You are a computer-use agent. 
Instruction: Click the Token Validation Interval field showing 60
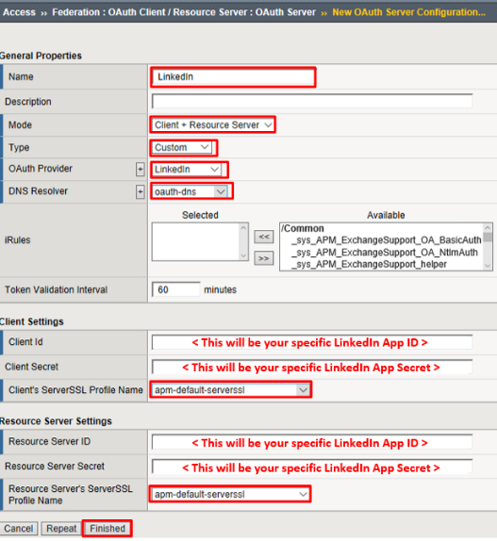pyautogui.click(x=176, y=289)
